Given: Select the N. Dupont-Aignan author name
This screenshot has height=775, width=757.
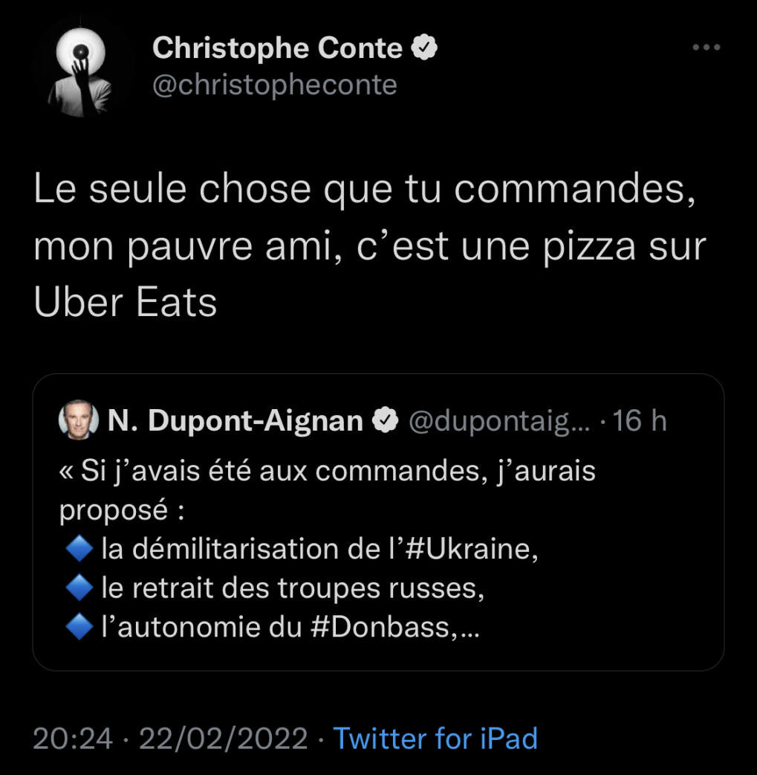Looking at the screenshot, I should click(x=235, y=422).
